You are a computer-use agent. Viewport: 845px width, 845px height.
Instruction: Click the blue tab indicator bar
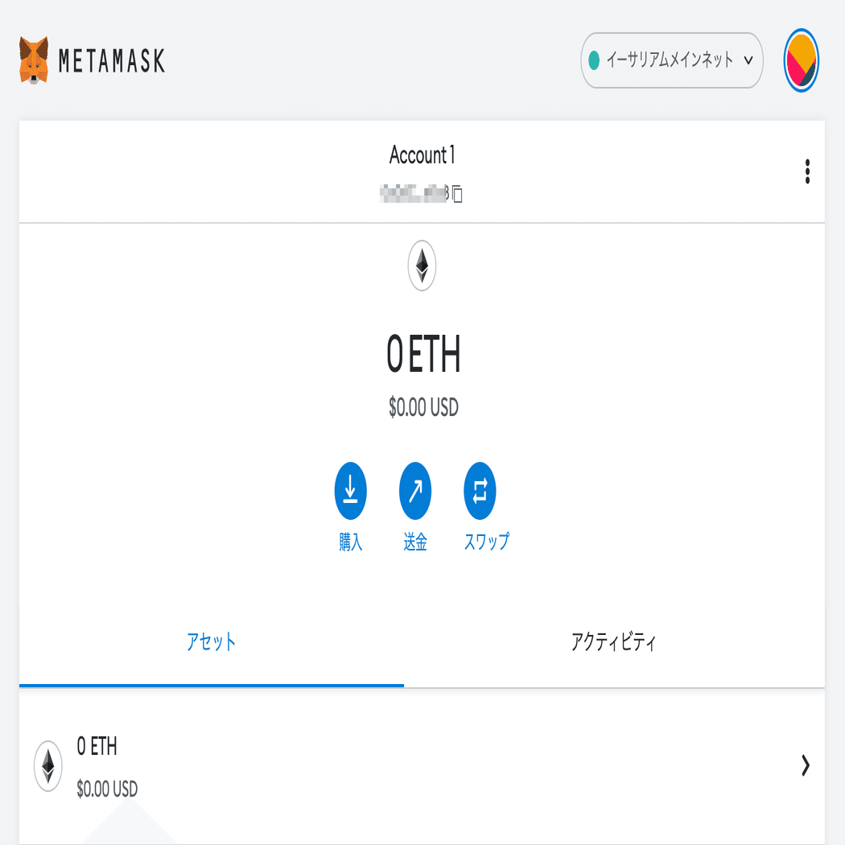point(211,685)
